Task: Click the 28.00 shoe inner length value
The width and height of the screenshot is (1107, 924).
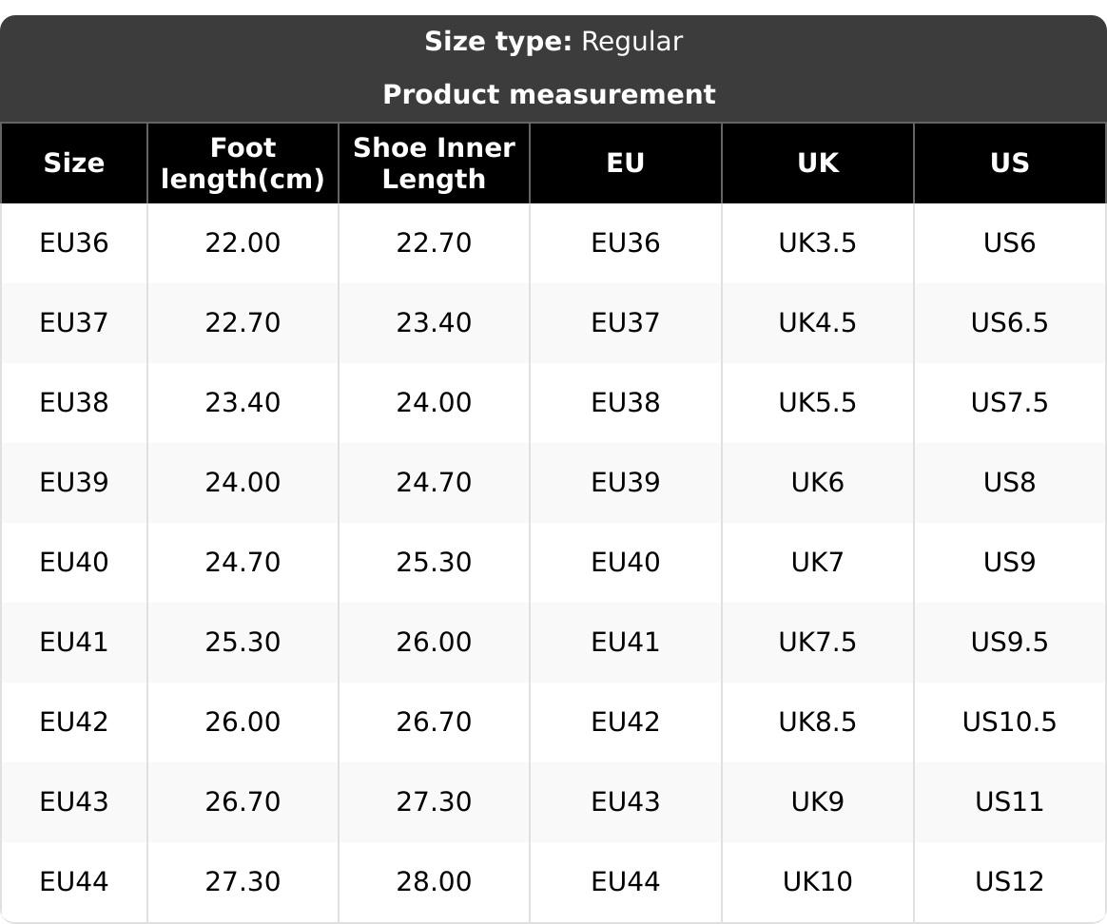Action: (x=434, y=882)
